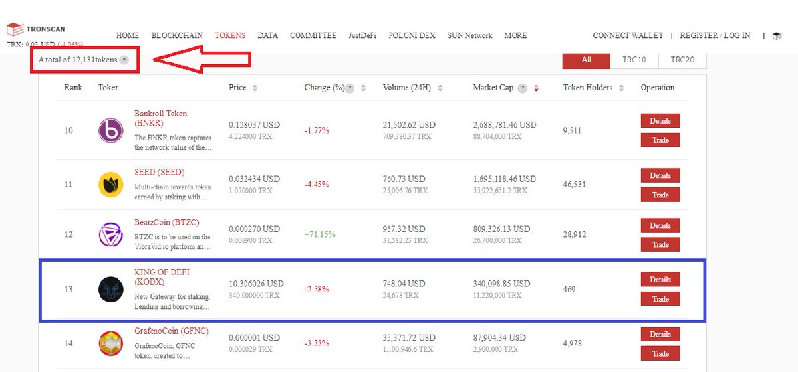Select the TRC20 tab
This screenshot has width=798, height=372.
coord(682,60)
